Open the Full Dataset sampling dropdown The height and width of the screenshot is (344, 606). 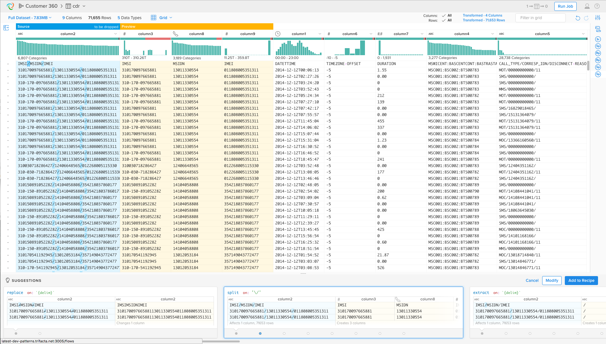[x=30, y=18]
